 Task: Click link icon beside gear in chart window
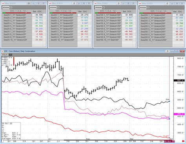coord(173,51)
